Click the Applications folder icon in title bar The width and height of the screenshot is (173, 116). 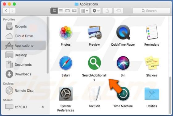tap(77, 4)
